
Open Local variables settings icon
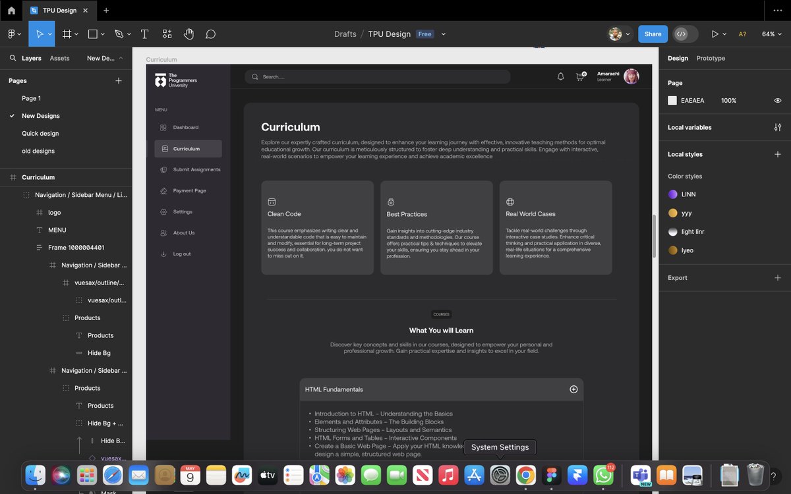[778, 127]
